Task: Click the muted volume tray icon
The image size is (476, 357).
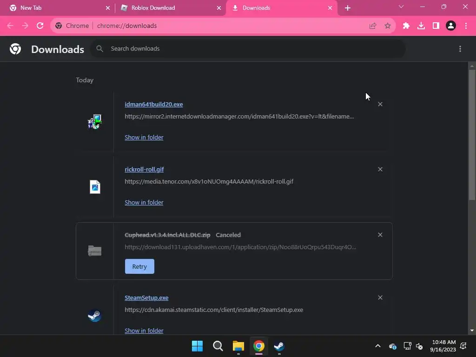Action: (420, 346)
